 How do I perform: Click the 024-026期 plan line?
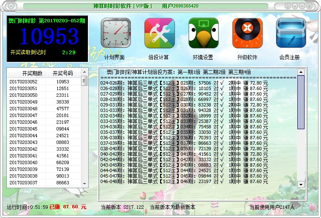pos(184,83)
